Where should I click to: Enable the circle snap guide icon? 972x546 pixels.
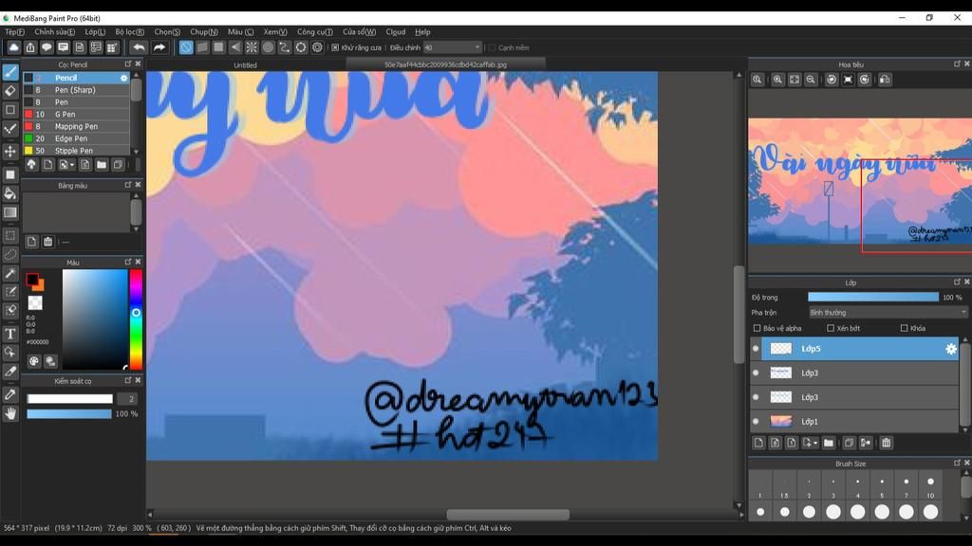tap(268, 47)
